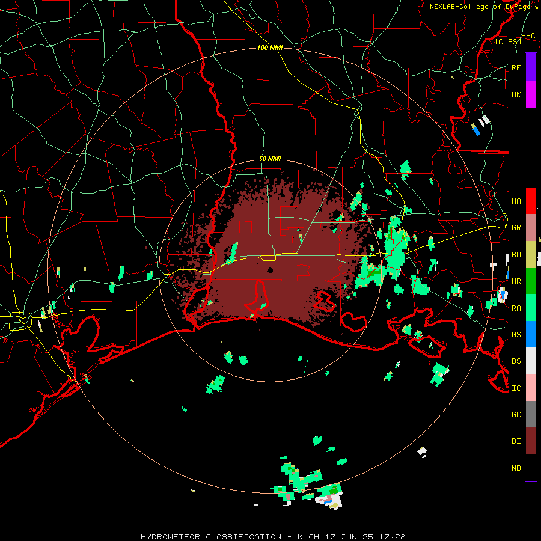Click the BI legend label
This screenshot has height=541, width=541.
pos(516,441)
